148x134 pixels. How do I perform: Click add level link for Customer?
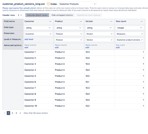tap(29, 39)
